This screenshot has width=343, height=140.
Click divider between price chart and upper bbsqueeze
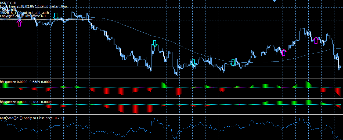click(x=171, y=78)
